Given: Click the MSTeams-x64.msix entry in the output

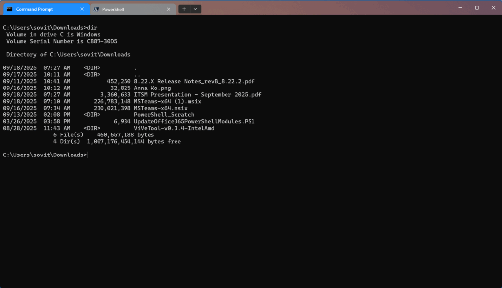Looking at the screenshot, I should pyautogui.click(x=160, y=108).
